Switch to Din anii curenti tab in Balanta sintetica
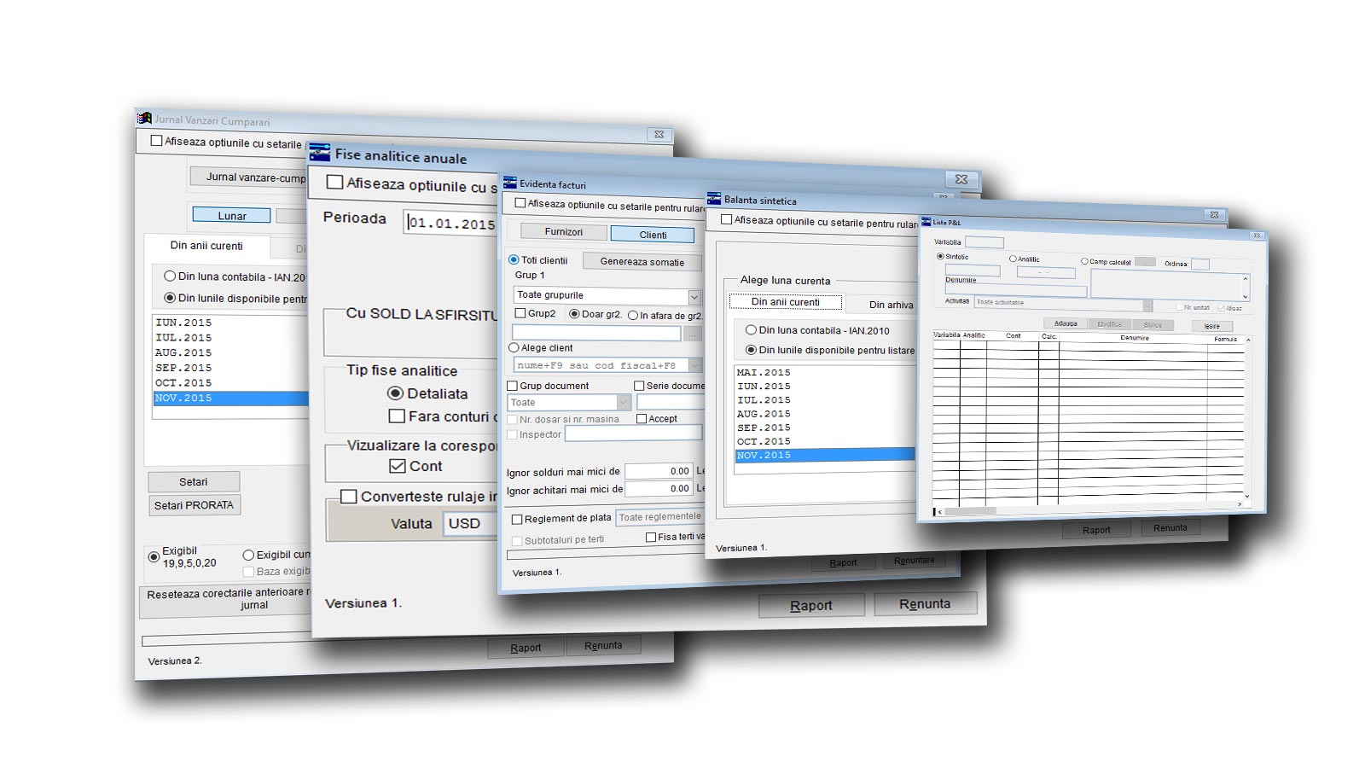This screenshot has height=768, width=1365. pyautogui.click(x=785, y=302)
